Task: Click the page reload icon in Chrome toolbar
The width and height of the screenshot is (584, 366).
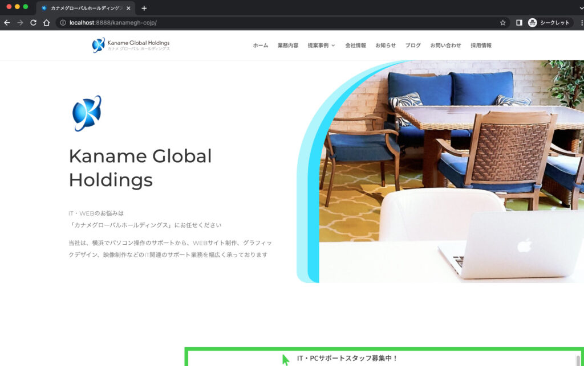Action: coord(35,23)
